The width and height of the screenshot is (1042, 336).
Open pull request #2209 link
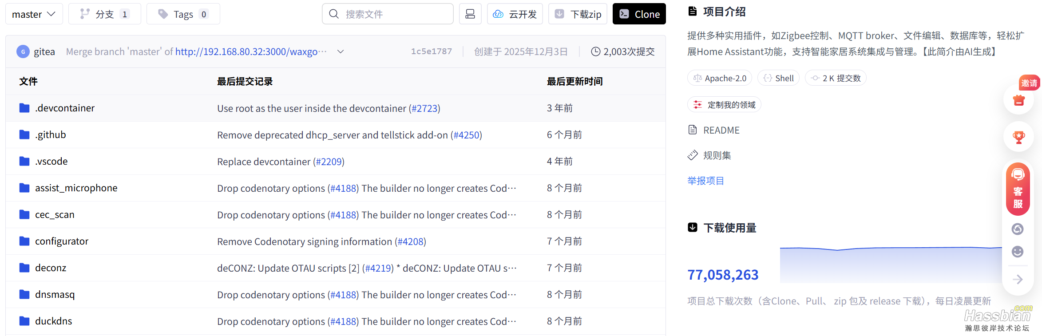click(329, 162)
